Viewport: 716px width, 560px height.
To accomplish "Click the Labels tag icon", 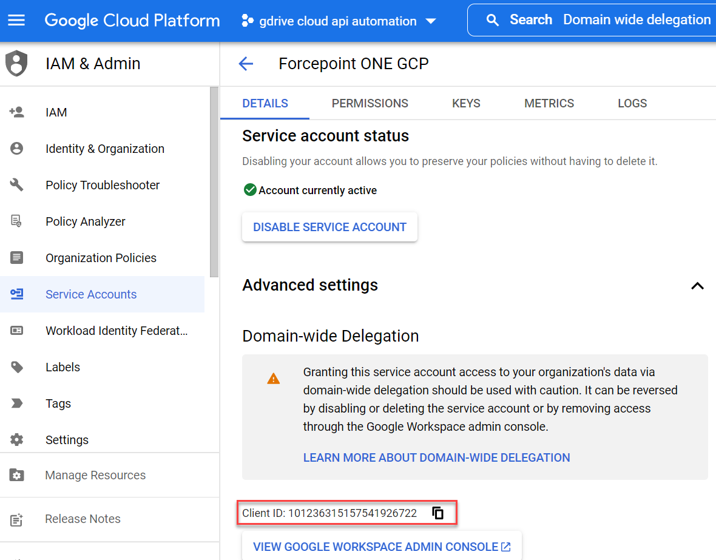I will (x=16, y=366).
